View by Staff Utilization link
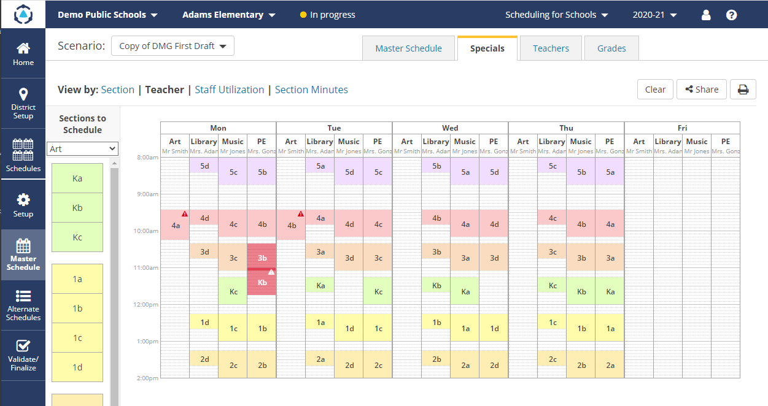 [x=229, y=90]
